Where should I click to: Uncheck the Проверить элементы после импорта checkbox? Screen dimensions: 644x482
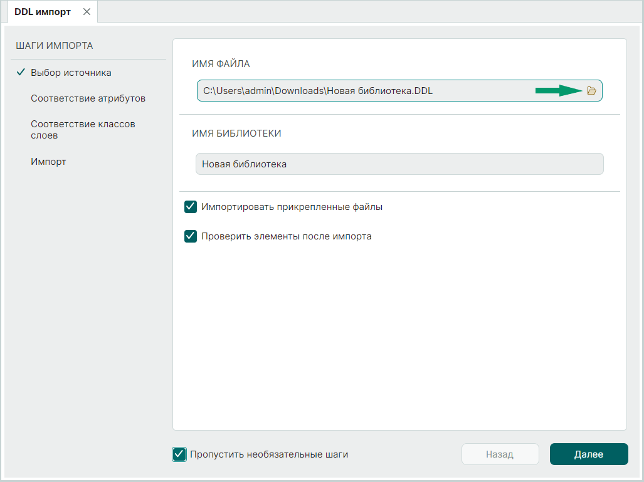click(x=191, y=236)
